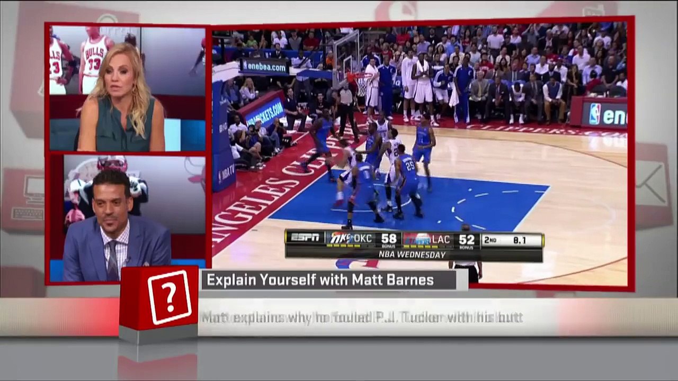Click the "LAC" team abbreviation
The height and width of the screenshot is (381, 678).
point(441,239)
